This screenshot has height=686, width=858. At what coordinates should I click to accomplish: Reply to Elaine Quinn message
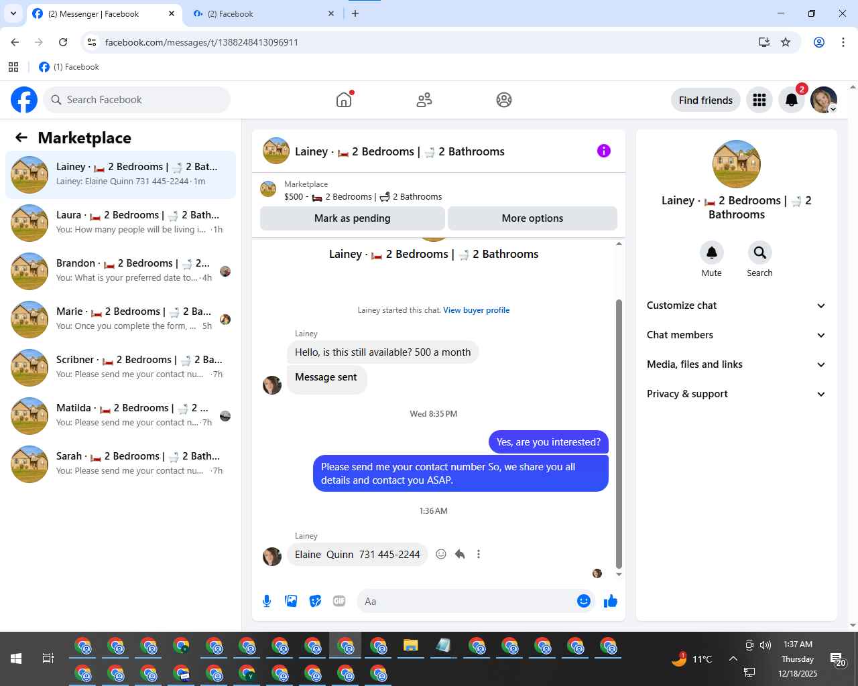[x=460, y=554]
